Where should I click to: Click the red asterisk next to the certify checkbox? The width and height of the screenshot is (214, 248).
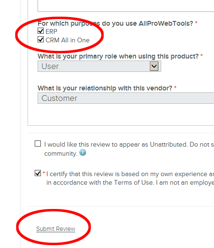click(44, 173)
